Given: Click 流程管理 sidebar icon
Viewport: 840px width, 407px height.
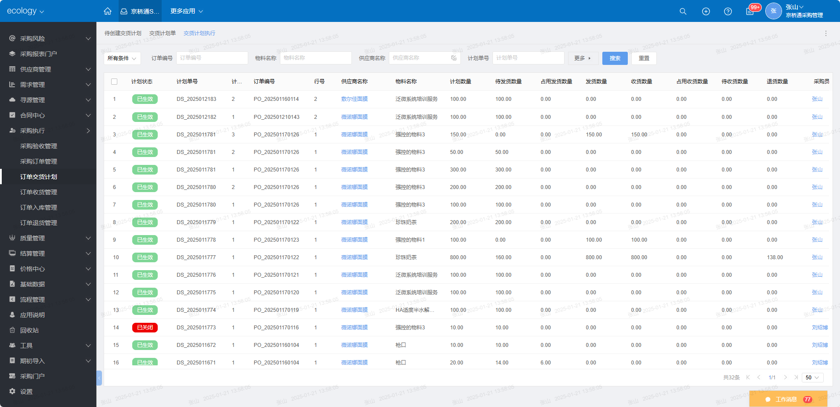Looking at the screenshot, I should [12, 300].
